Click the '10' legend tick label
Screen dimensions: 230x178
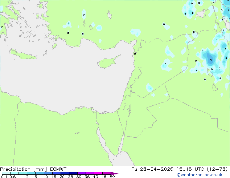tap(45, 177)
